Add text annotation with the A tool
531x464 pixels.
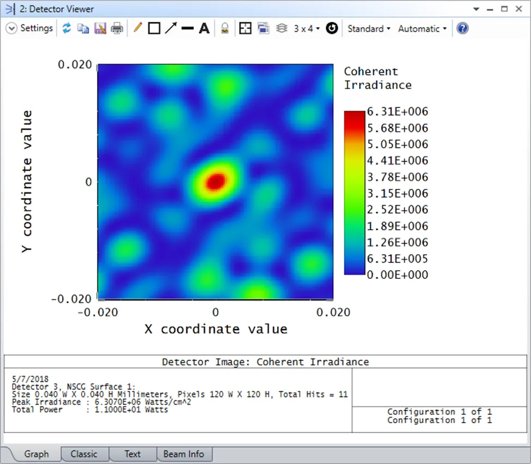pos(204,29)
